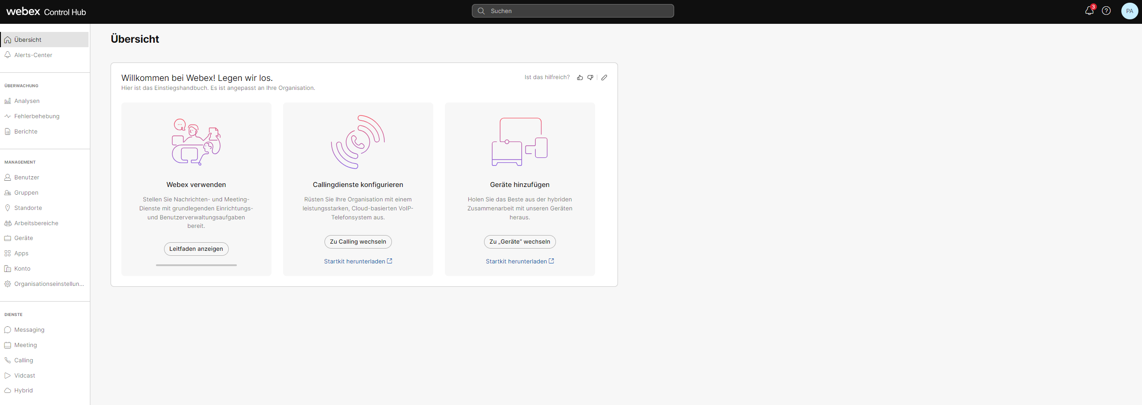Click the Konto building icon
The height and width of the screenshot is (405, 1142).
pos(8,269)
